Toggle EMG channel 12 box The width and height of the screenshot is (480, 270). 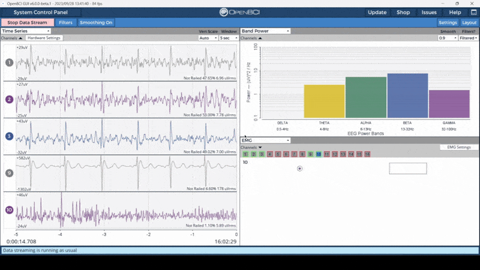pos(335,154)
